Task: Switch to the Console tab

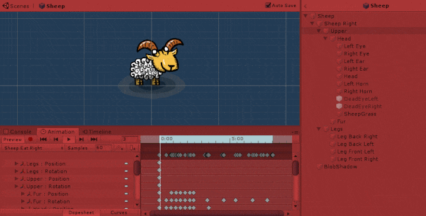Action: click(x=18, y=132)
